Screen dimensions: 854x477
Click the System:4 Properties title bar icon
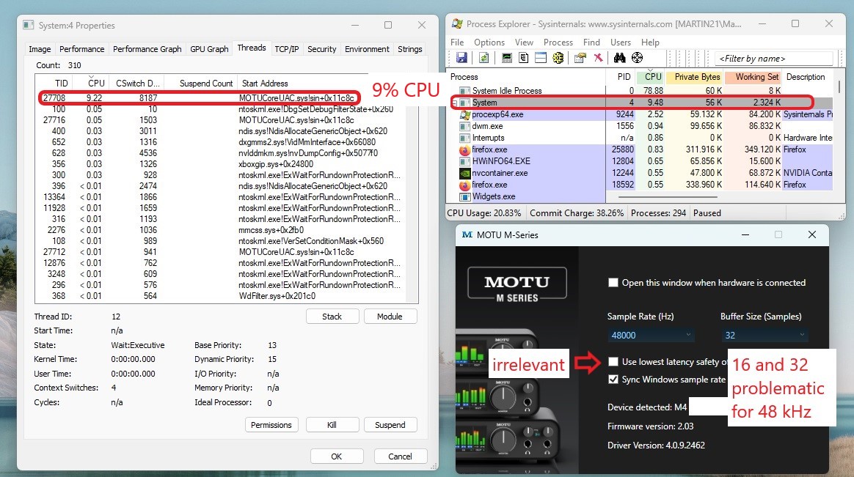tap(29, 25)
